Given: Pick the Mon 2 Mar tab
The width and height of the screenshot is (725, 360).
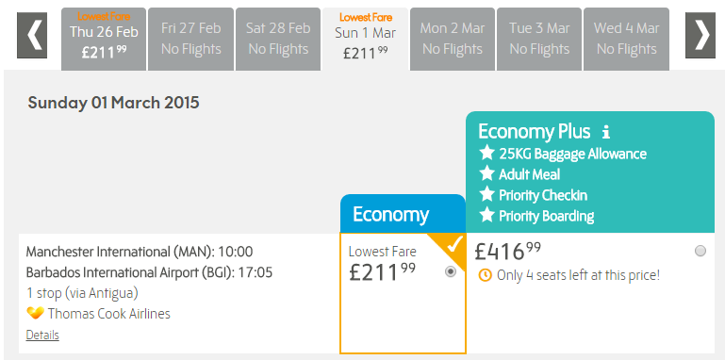Looking at the screenshot, I should [453, 40].
